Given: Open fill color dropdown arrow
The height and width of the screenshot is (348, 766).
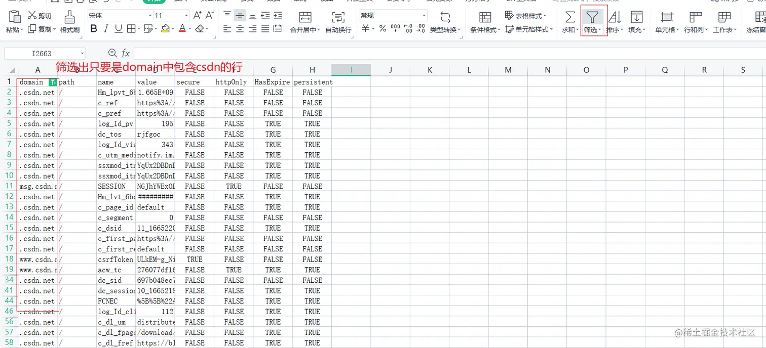Looking at the screenshot, I should coord(173,29).
